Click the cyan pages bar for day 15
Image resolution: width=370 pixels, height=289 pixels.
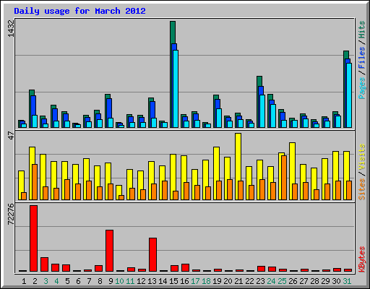pos(176,89)
